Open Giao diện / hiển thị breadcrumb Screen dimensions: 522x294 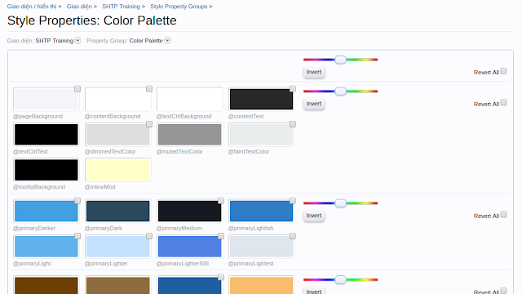pyautogui.click(x=32, y=7)
